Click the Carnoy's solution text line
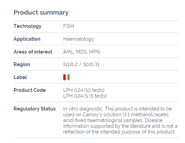 pos(116,115)
